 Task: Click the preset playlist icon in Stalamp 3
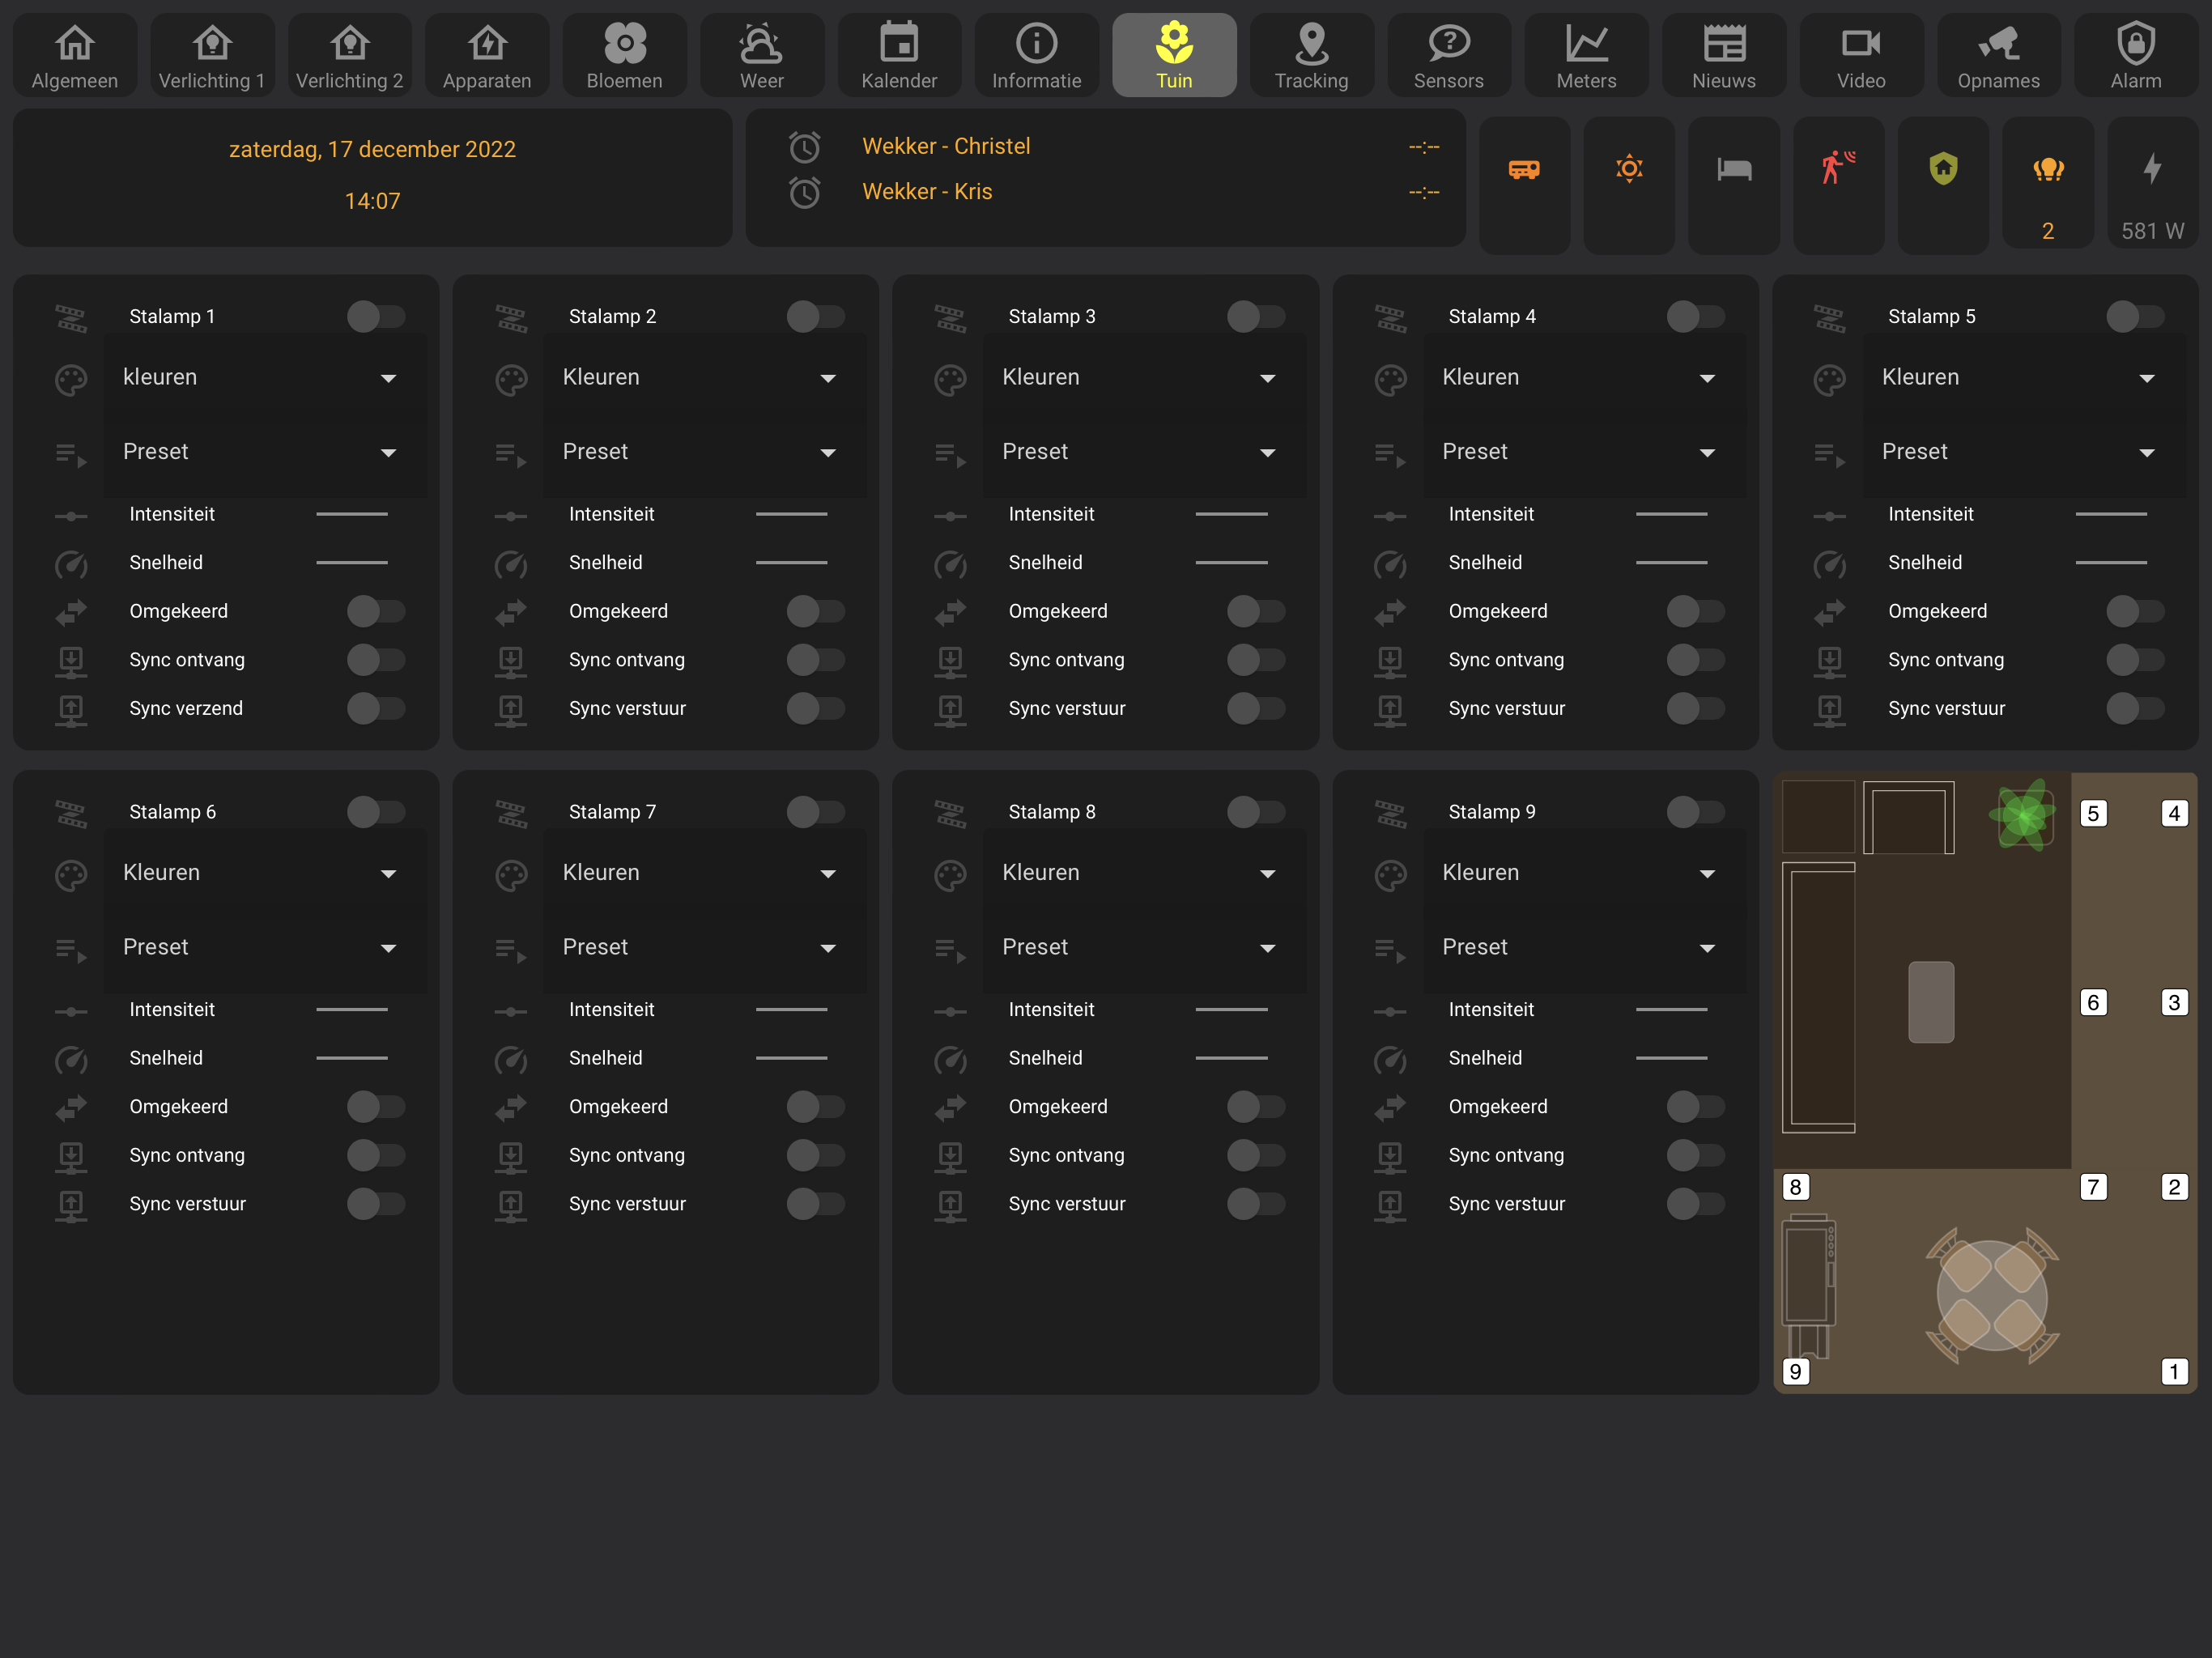[950, 455]
